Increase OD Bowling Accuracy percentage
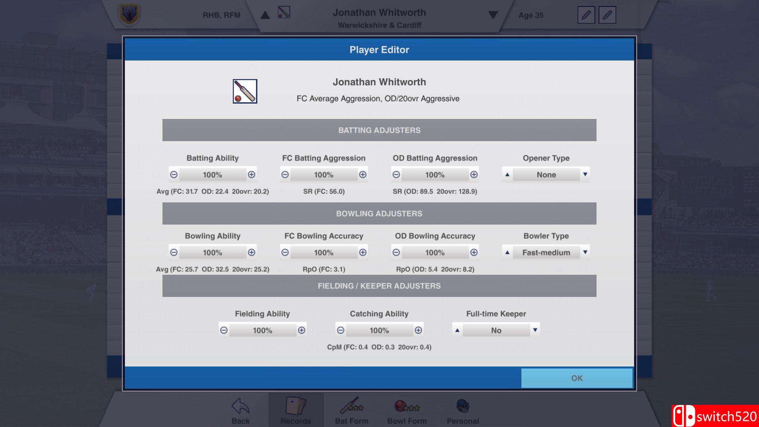Viewport: 759px width, 427px height. 474,252
